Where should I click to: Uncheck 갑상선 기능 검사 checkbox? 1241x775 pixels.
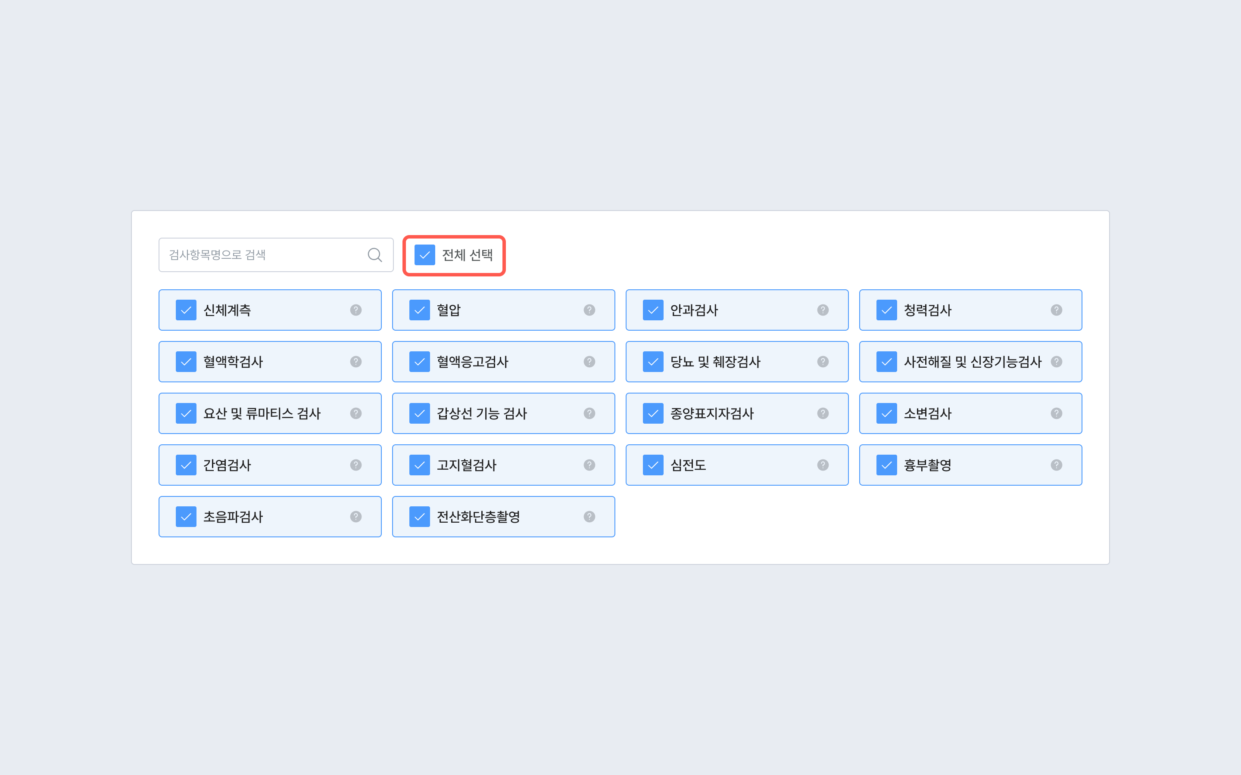419,413
